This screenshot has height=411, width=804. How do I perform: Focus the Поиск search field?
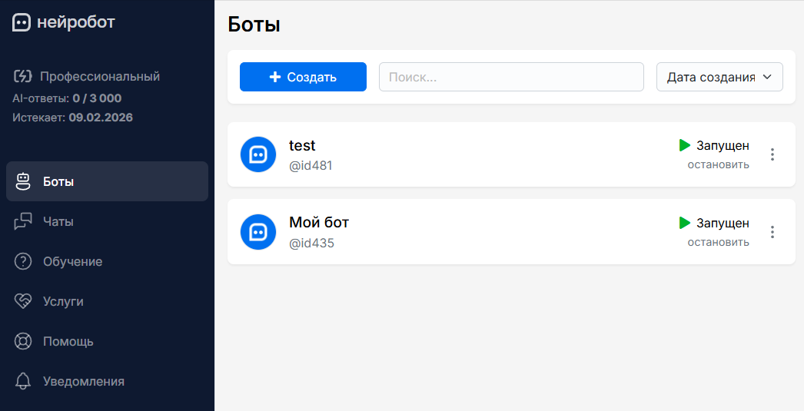(x=511, y=77)
